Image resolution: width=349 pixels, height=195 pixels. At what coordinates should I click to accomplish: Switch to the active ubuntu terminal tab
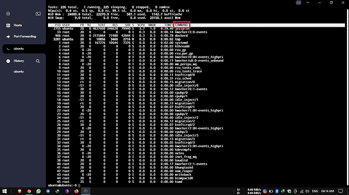[x=24, y=49]
